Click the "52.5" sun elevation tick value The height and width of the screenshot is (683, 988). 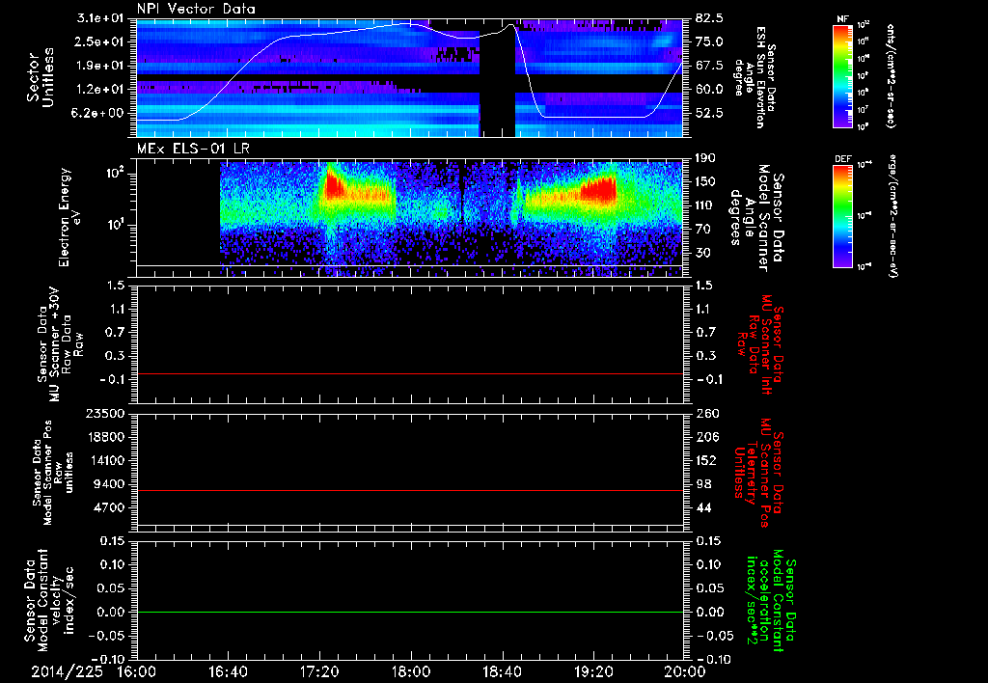tap(709, 114)
